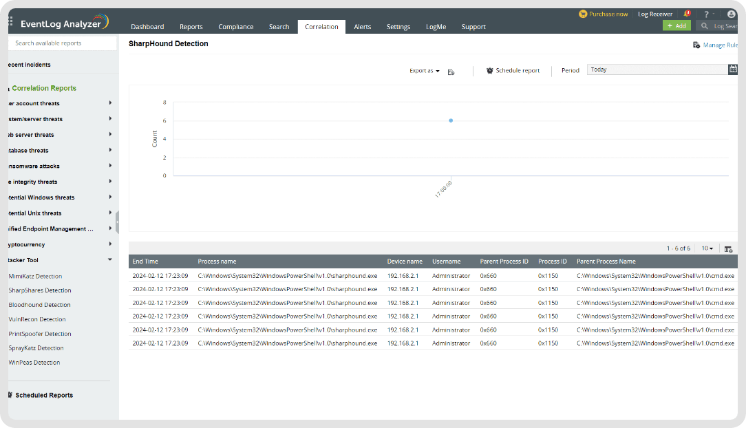Click the Scheduled Reports icon

click(10, 395)
